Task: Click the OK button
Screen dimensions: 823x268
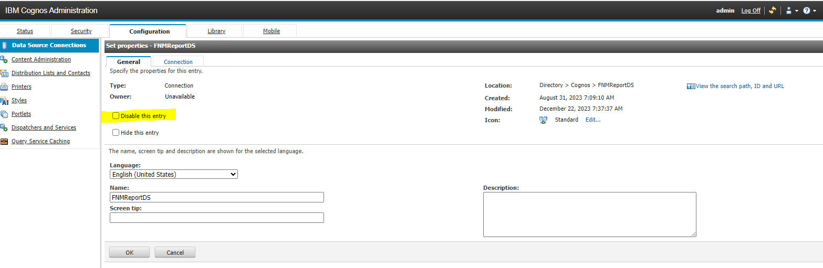Action: 130,252
